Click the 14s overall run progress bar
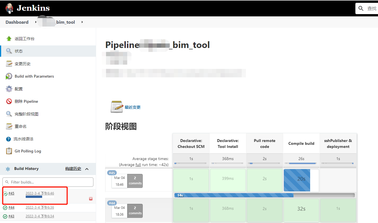The width and height of the screenshot is (378, 223). (264, 195)
